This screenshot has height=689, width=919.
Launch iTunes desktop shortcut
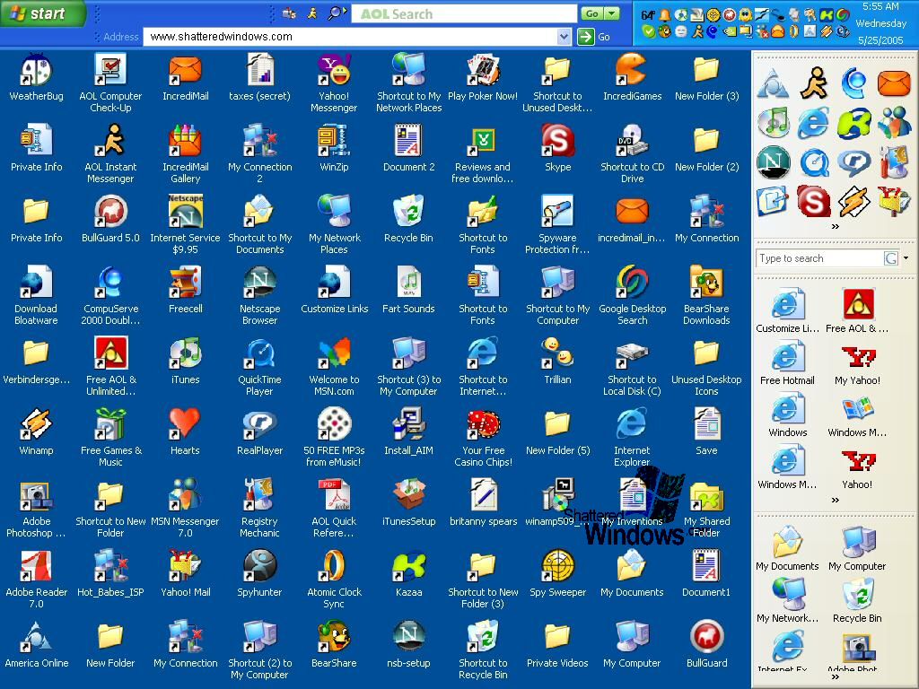(185, 361)
